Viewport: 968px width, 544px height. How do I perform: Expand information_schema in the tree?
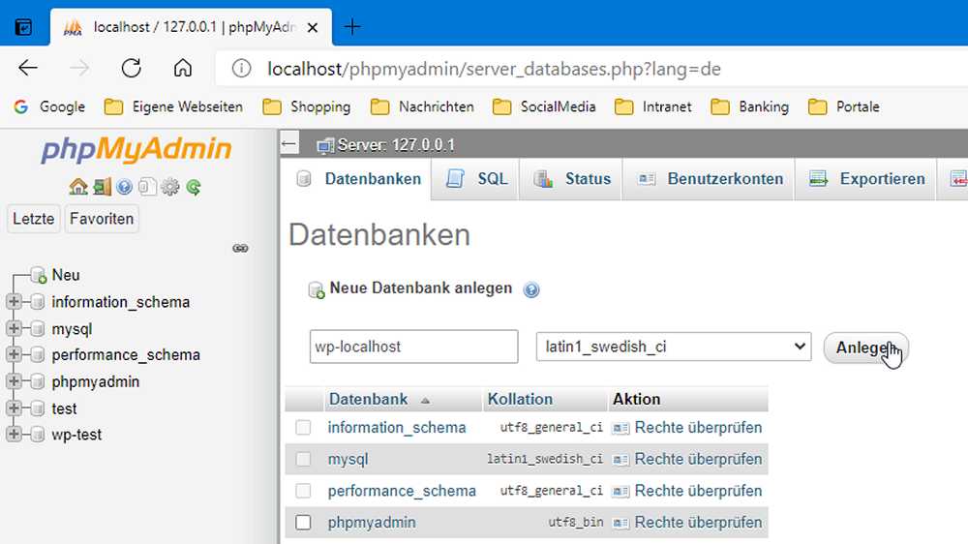tap(14, 302)
